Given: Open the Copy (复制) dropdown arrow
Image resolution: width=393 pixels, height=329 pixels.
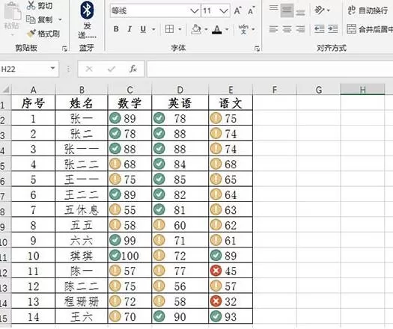Looking at the screenshot, I should [60, 19].
